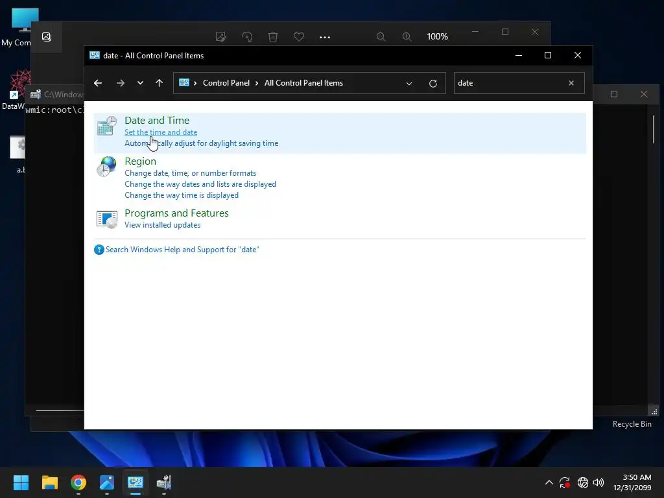The height and width of the screenshot is (498, 664).
Task: Click the blue help question mark icon
Action: click(99, 250)
